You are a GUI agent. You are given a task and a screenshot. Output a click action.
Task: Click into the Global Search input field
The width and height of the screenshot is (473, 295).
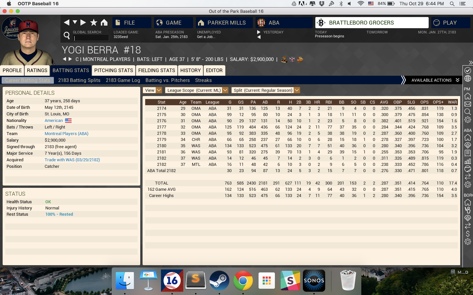(x=91, y=38)
